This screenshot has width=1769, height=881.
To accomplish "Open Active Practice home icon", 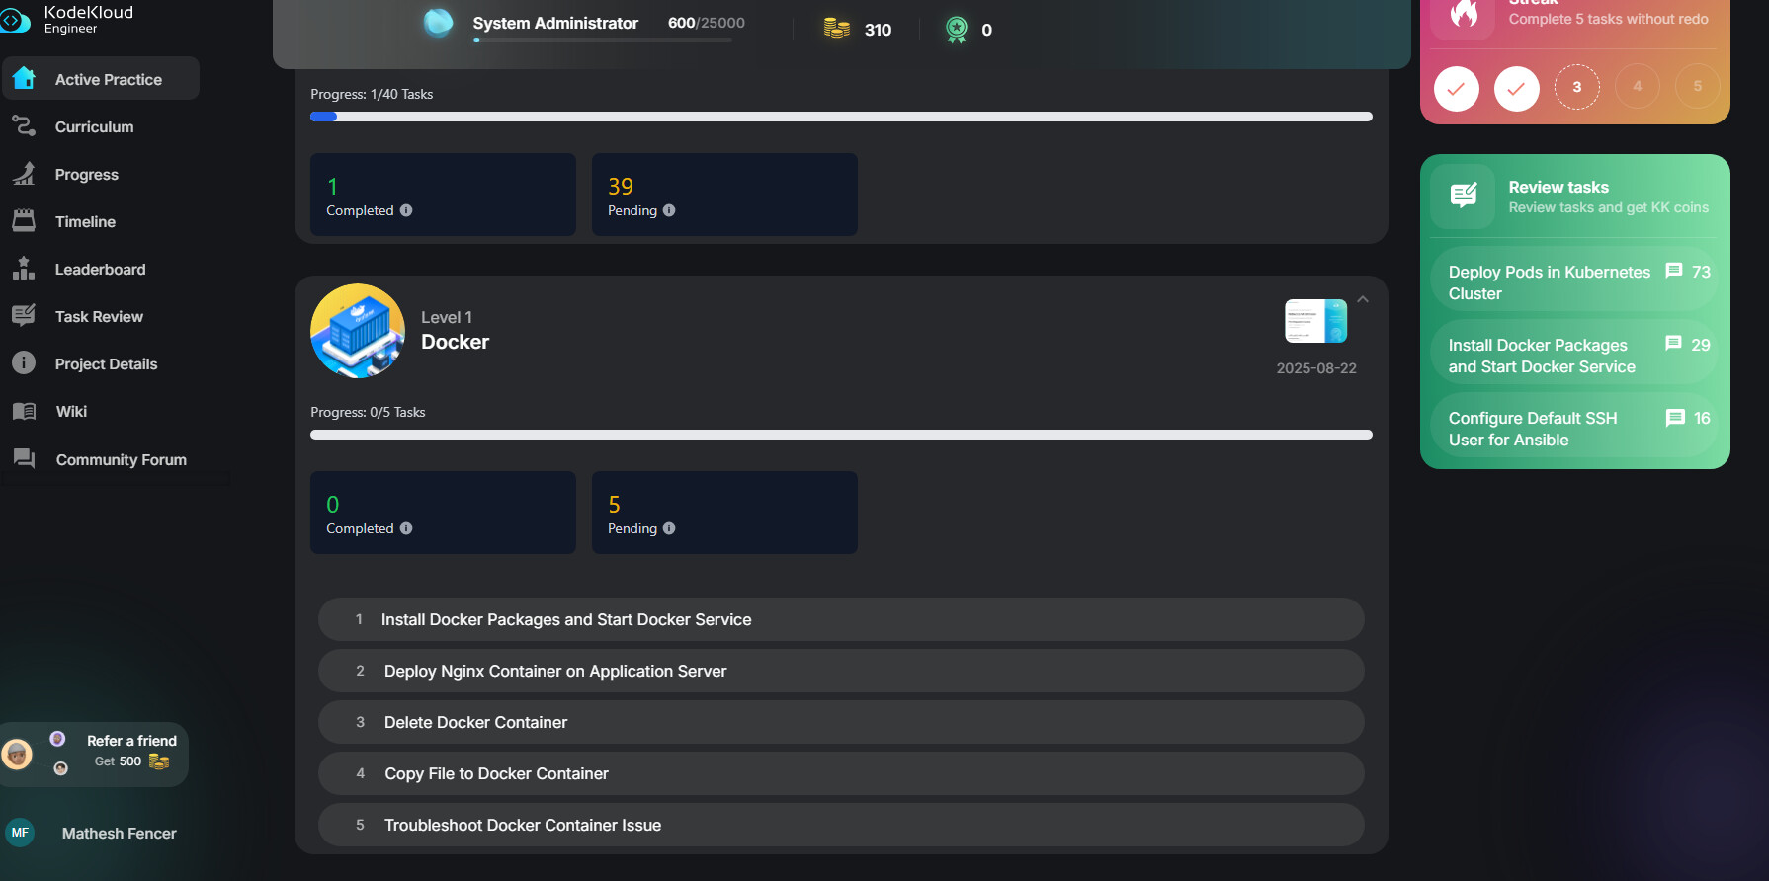I will [24, 79].
